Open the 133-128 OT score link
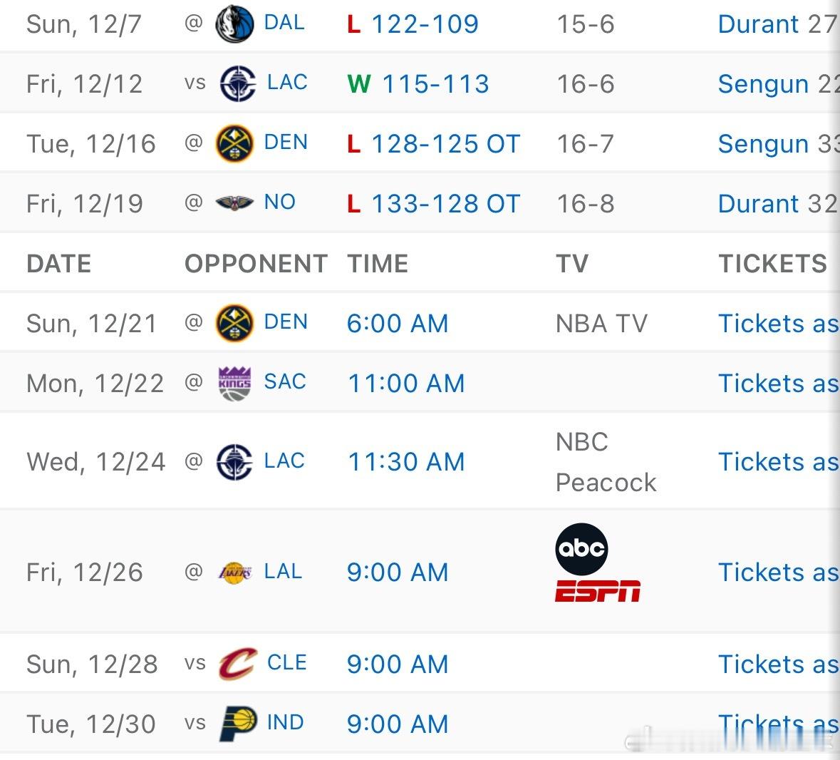The image size is (840, 760). tap(446, 204)
